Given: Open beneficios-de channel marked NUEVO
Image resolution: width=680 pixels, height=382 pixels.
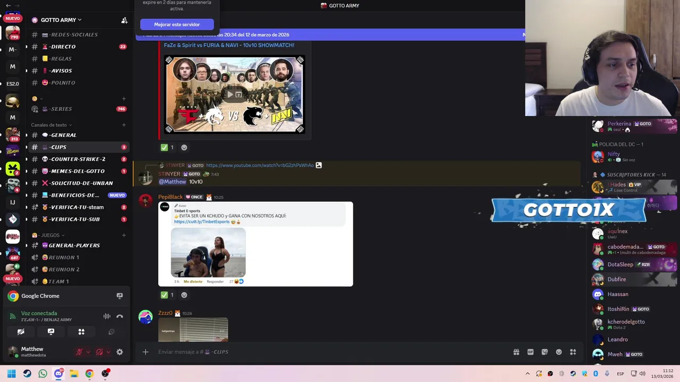Looking at the screenshot, I should pos(79,195).
